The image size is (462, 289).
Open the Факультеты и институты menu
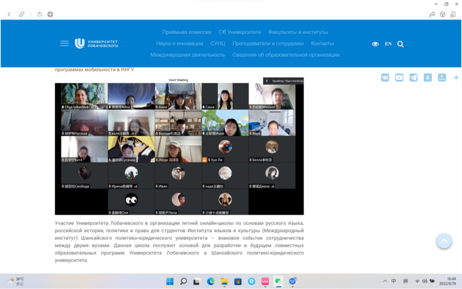[x=298, y=32]
